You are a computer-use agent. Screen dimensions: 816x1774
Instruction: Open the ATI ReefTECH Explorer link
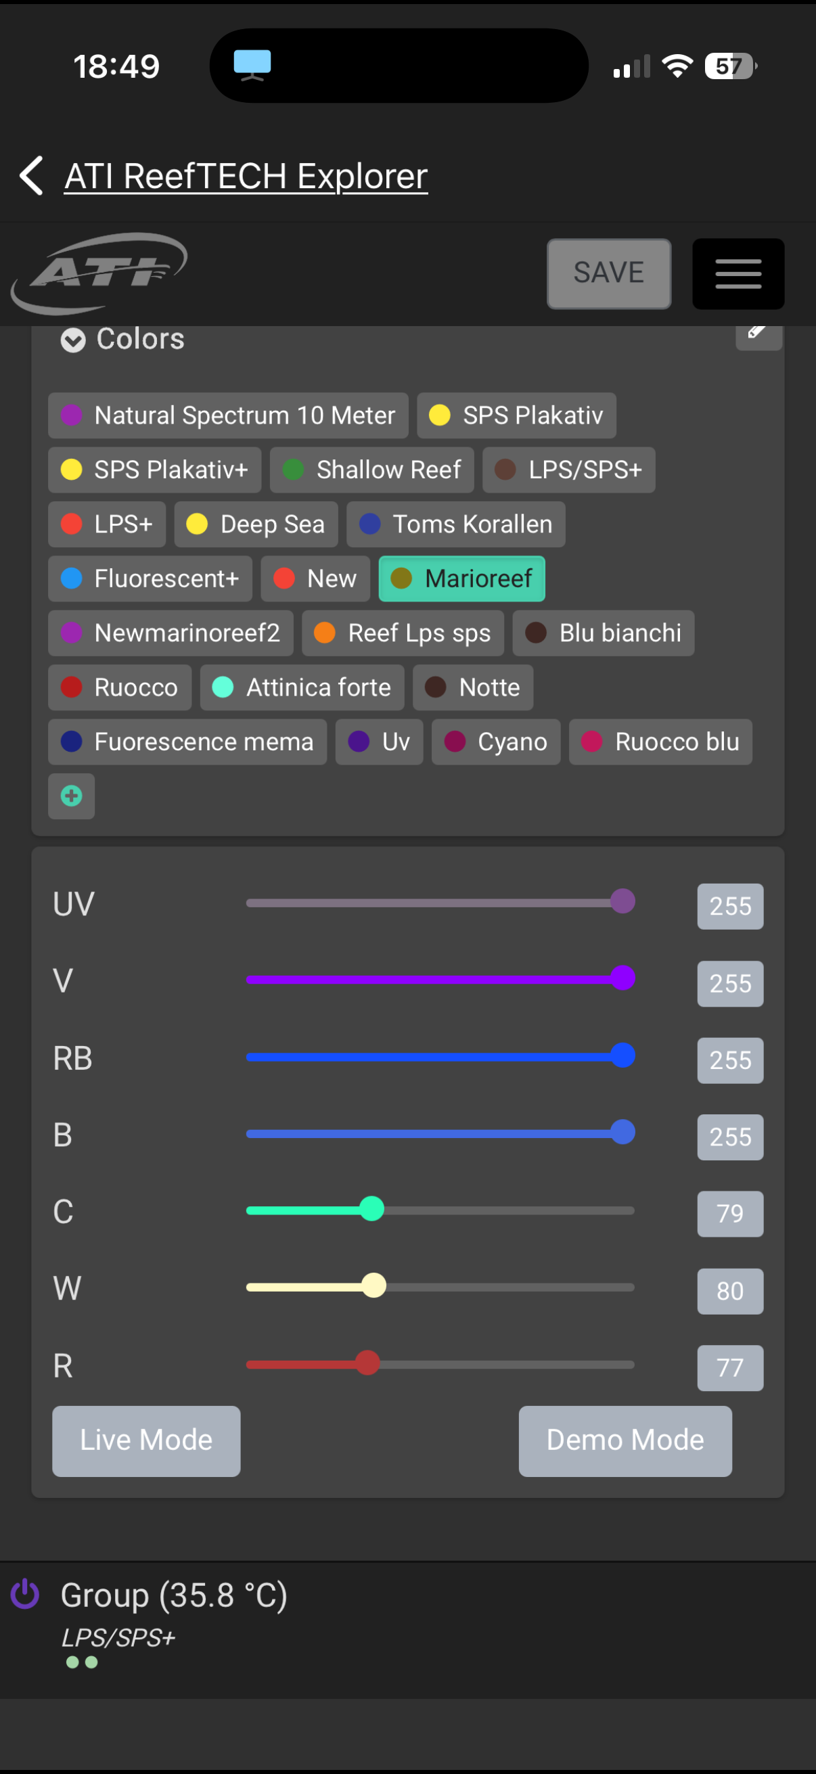pos(246,176)
